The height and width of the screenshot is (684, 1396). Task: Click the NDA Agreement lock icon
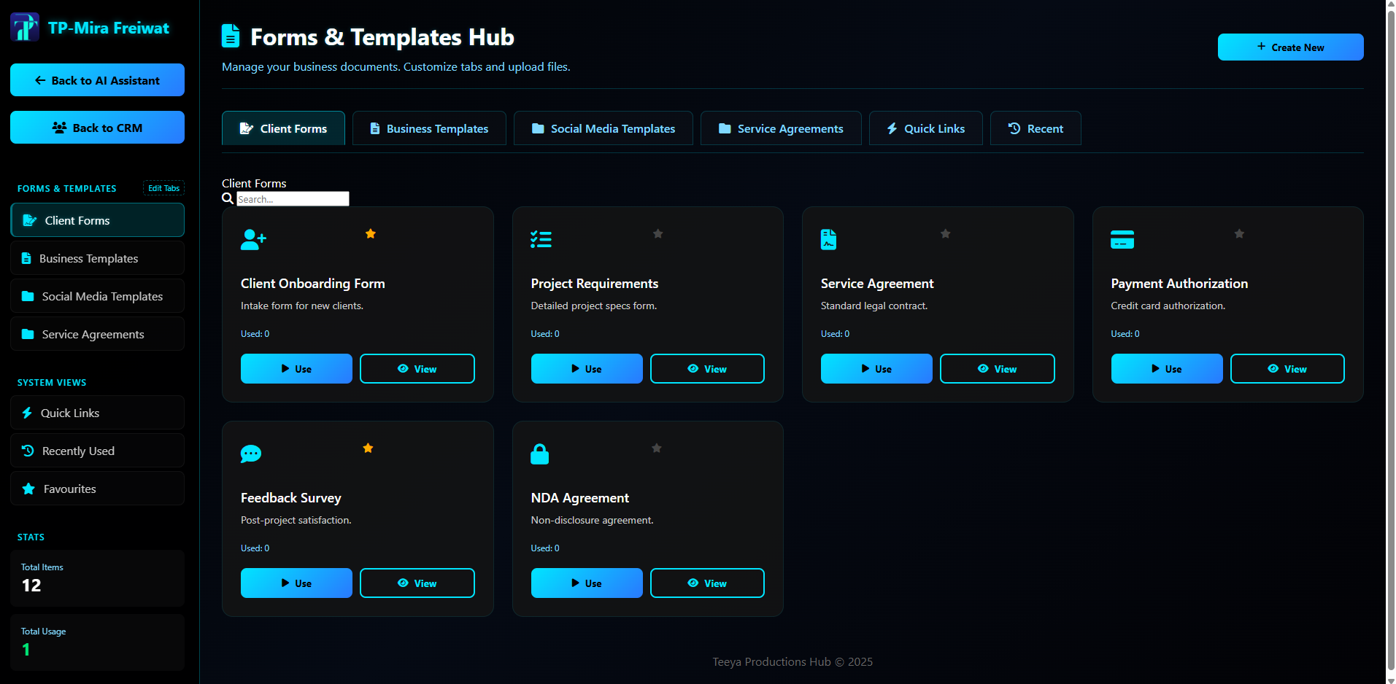(540, 454)
